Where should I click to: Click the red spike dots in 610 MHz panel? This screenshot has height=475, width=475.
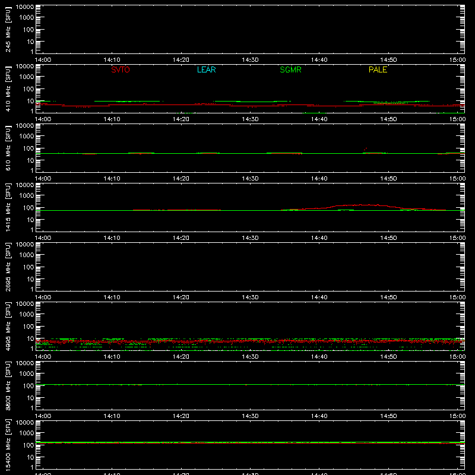pyautogui.click(x=365, y=149)
